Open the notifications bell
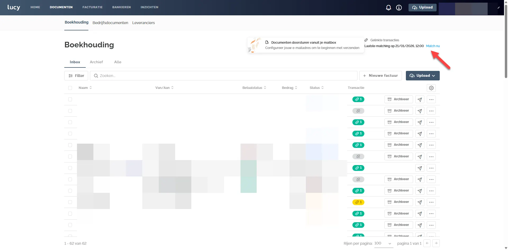The image size is (508, 250). tap(388, 8)
